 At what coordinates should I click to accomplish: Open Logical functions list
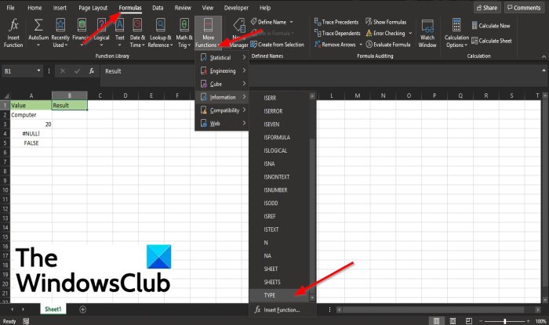click(101, 33)
